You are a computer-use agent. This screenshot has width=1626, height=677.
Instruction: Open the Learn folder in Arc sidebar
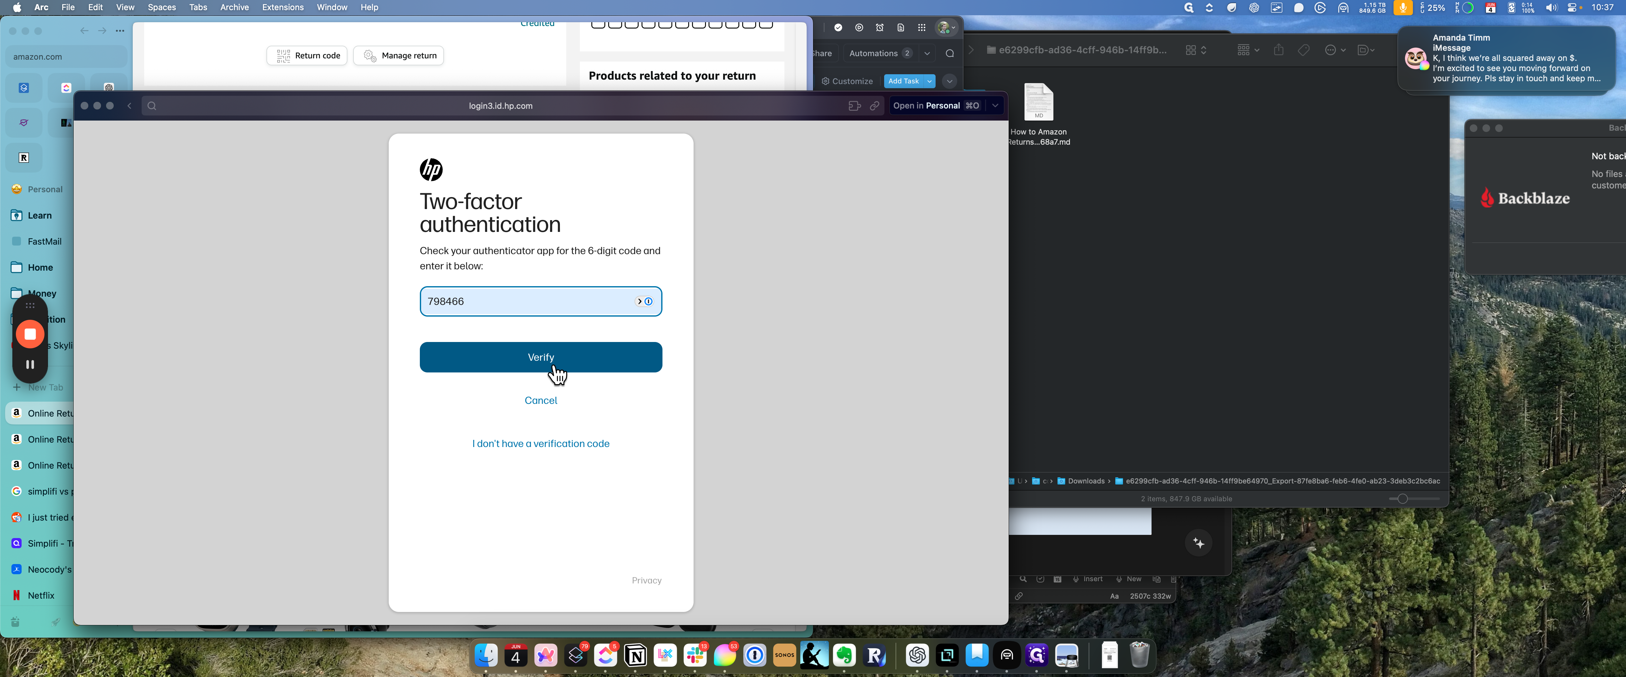pyautogui.click(x=39, y=216)
